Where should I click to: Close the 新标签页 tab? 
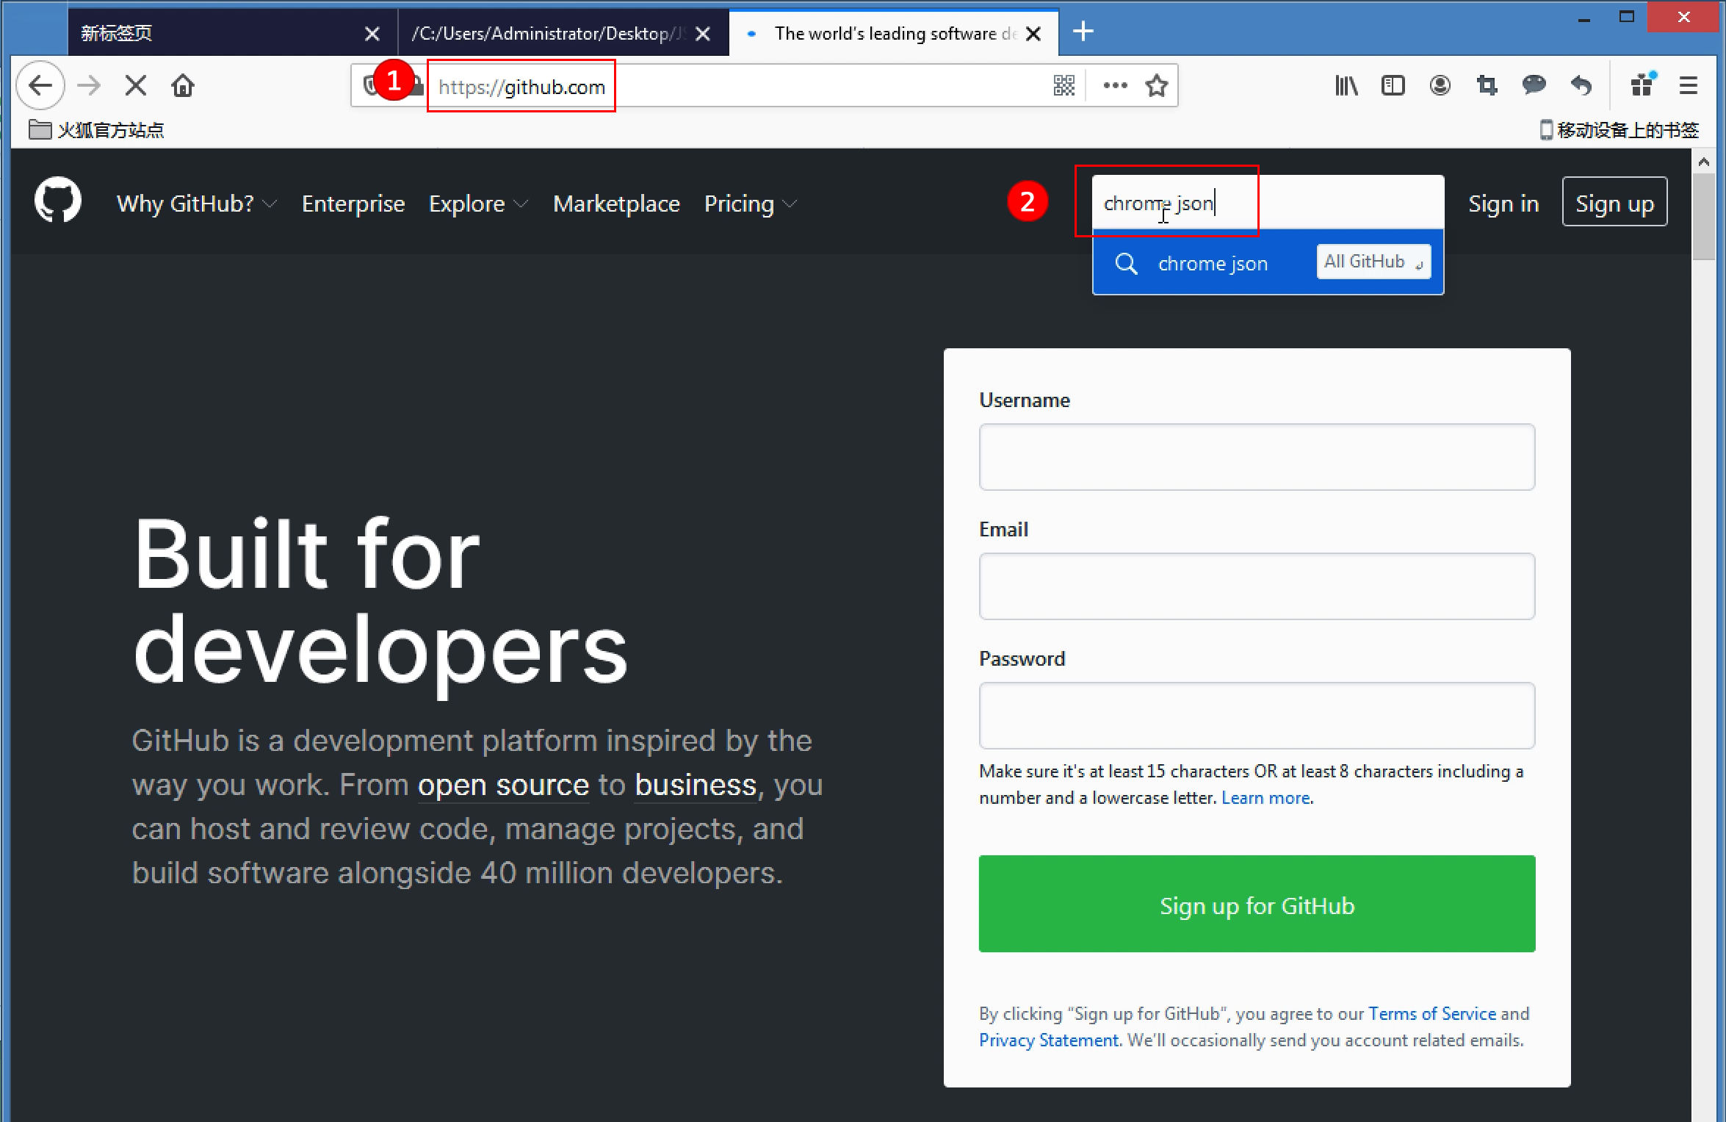point(372,34)
